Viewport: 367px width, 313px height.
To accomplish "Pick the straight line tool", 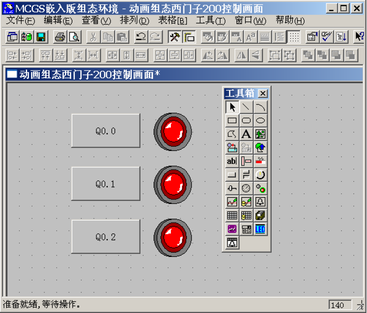I will [246, 107].
